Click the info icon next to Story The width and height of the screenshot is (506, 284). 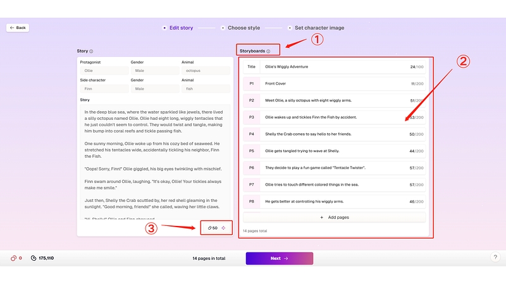pos(91,51)
